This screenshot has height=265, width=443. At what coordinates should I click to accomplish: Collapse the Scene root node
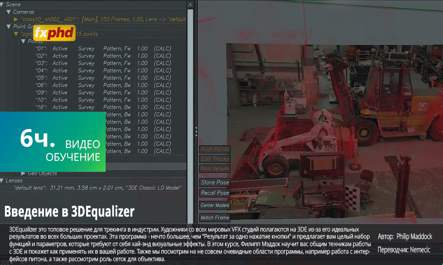3,4
